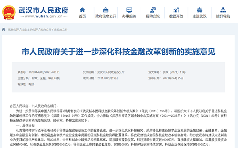The width and height of the screenshot is (238, 148).
Task: Open the 互动交流 menu label
Action: pos(153,16)
